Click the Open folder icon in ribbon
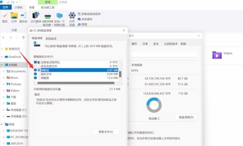This screenshot has width=243, height=146. [x=14, y=16]
